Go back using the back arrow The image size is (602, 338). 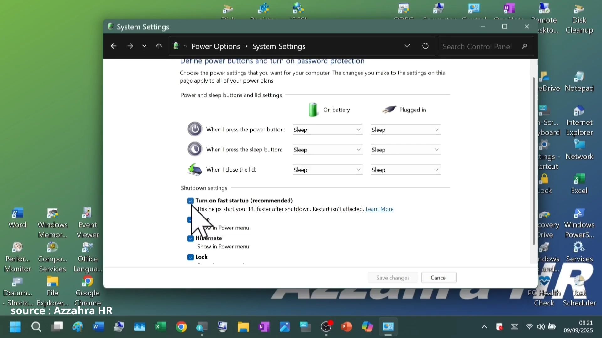114,46
